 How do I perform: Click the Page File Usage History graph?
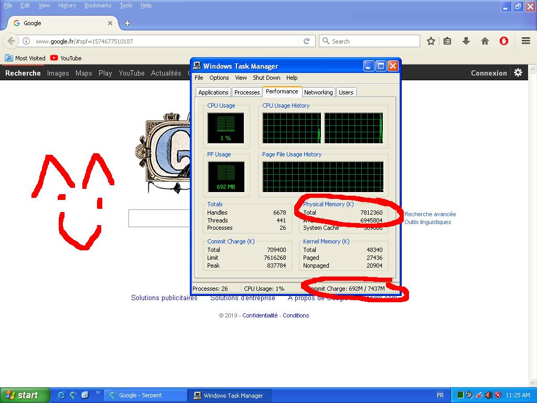[323, 177]
